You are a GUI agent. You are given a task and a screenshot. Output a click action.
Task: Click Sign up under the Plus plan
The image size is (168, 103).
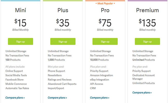pyautogui.click(x=63, y=42)
